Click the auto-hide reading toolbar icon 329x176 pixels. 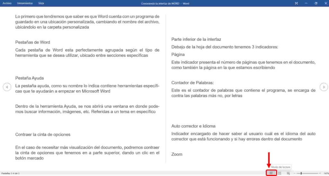296,3
